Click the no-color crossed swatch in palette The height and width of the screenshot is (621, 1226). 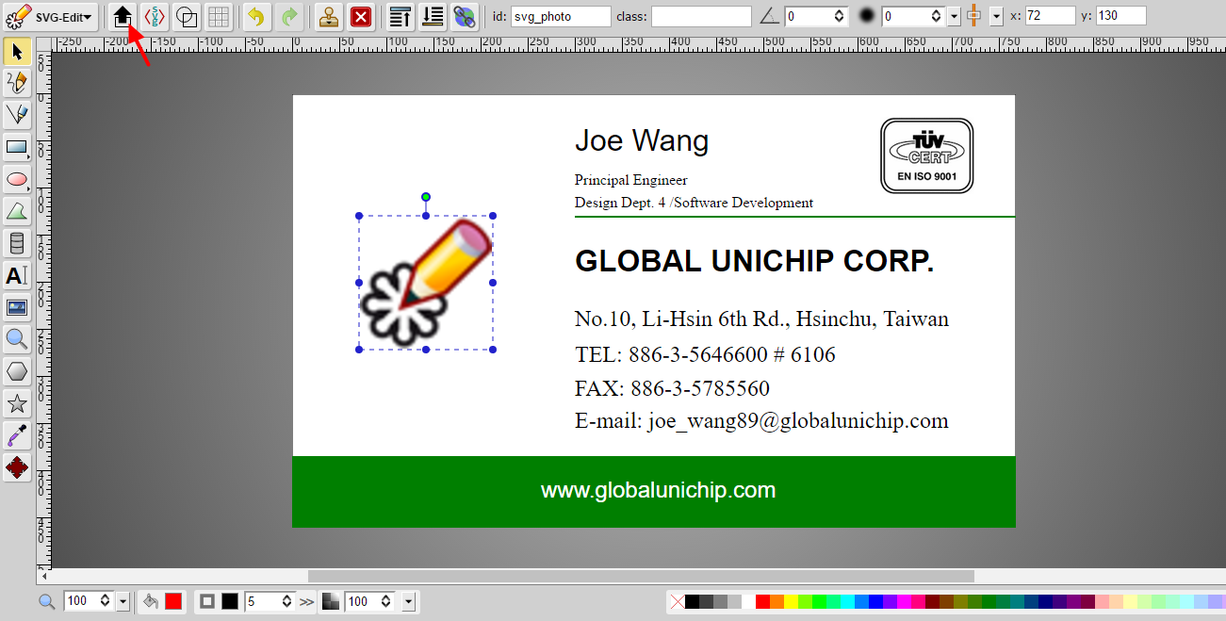[x=677, y=601]
